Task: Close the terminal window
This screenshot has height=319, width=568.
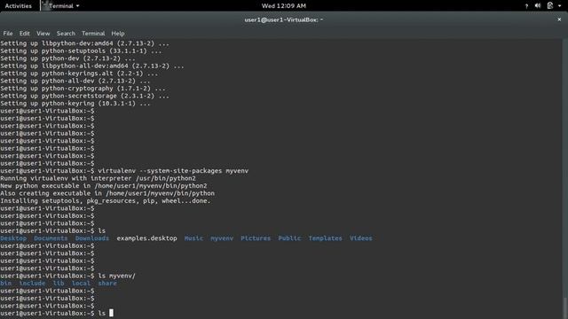Action: click(x=559, y=19)
